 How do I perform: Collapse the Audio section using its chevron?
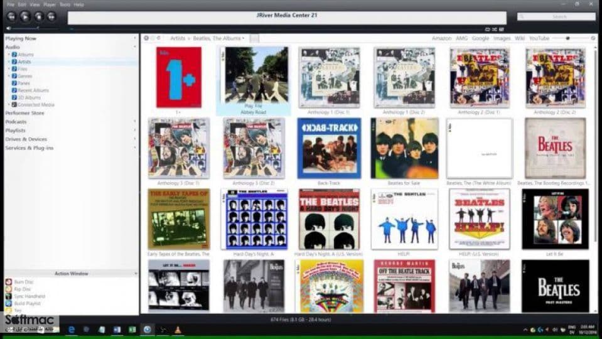click(135, 47)
